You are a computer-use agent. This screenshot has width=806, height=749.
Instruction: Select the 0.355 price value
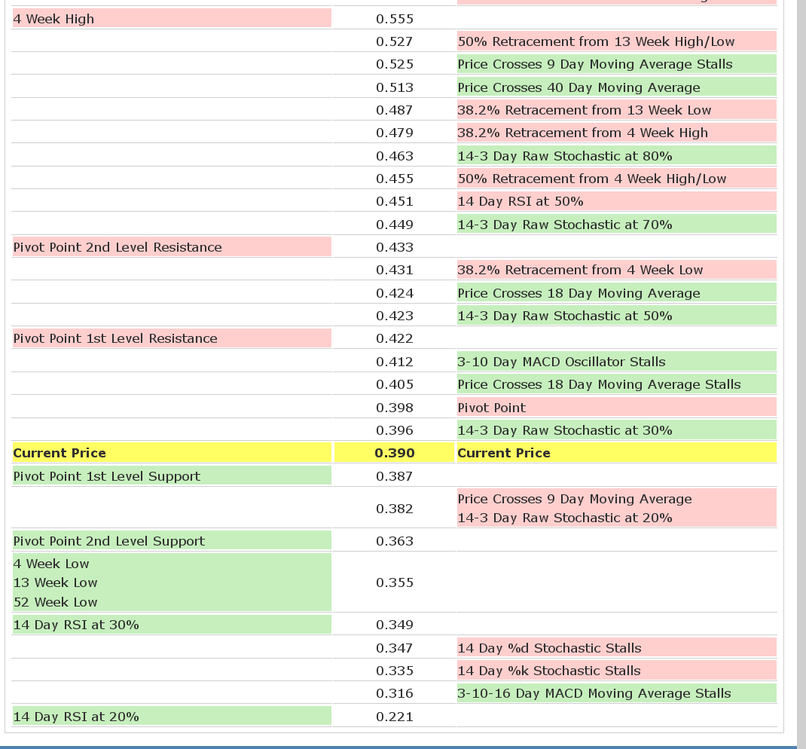coord(394,582)
